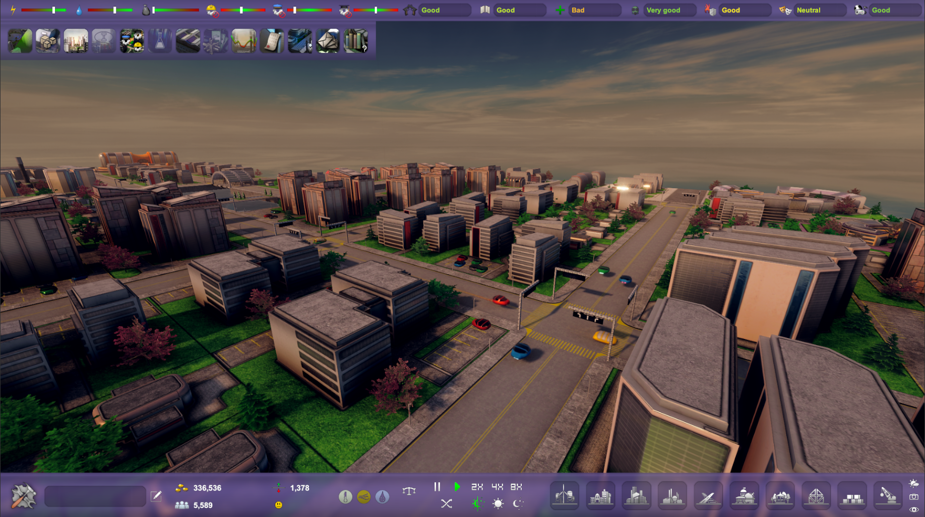Open the industrial factory build menu
The image size is (925, 517).
click(x=672, y=496)
